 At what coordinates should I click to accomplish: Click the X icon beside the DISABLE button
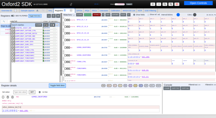pyautogui.click(x=103, y=14)
